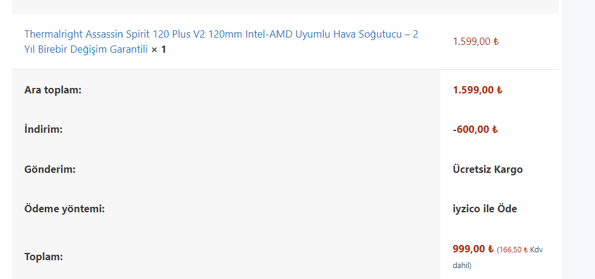Viewport: 595px width, 279px height.
Task: Click the Toplam label
Action: [43, 257]
